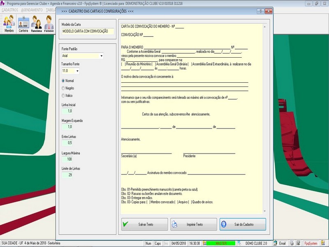Click the Fornece supplier icon
Viewport: 329px width, 247px height.
pyautogui.click(x=49, y=24)
